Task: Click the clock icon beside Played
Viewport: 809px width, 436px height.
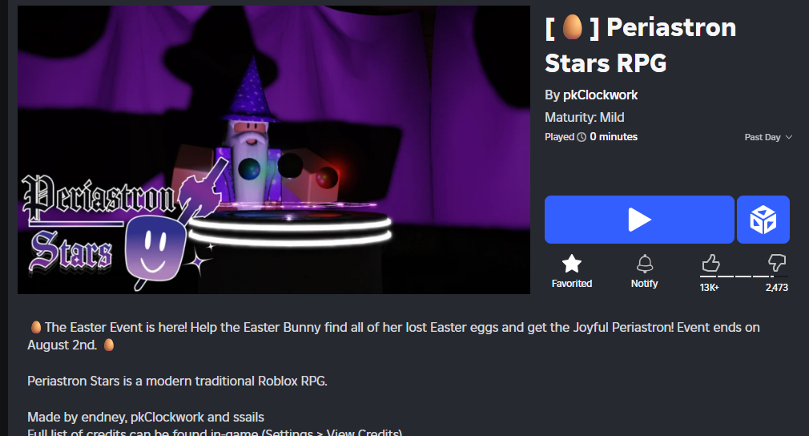Action: [582, 137]
